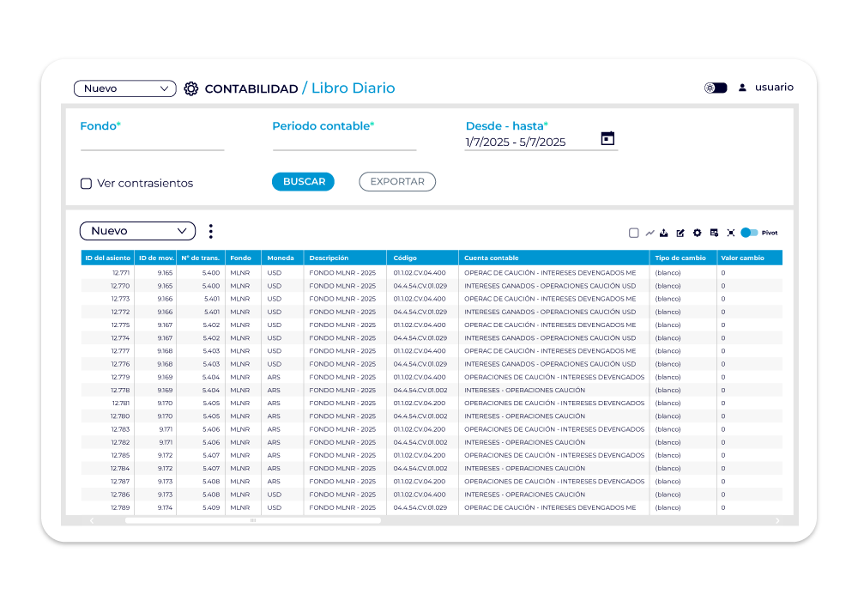Expand the Nuevo dropdown above the table
The height and width of the screenshot is (601, 858).
coord(137,231)
